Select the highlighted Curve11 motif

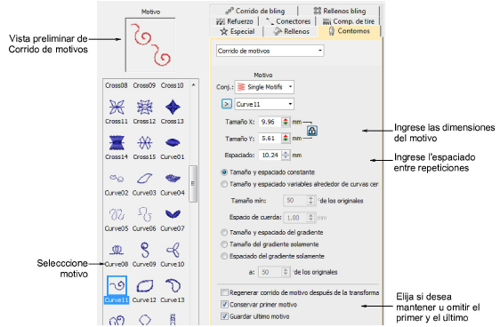click(117, 285)
